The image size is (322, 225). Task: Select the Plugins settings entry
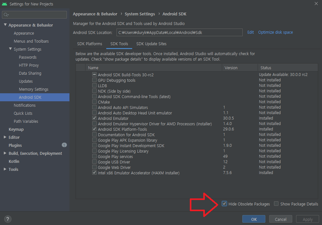click(x=15, y=146)
